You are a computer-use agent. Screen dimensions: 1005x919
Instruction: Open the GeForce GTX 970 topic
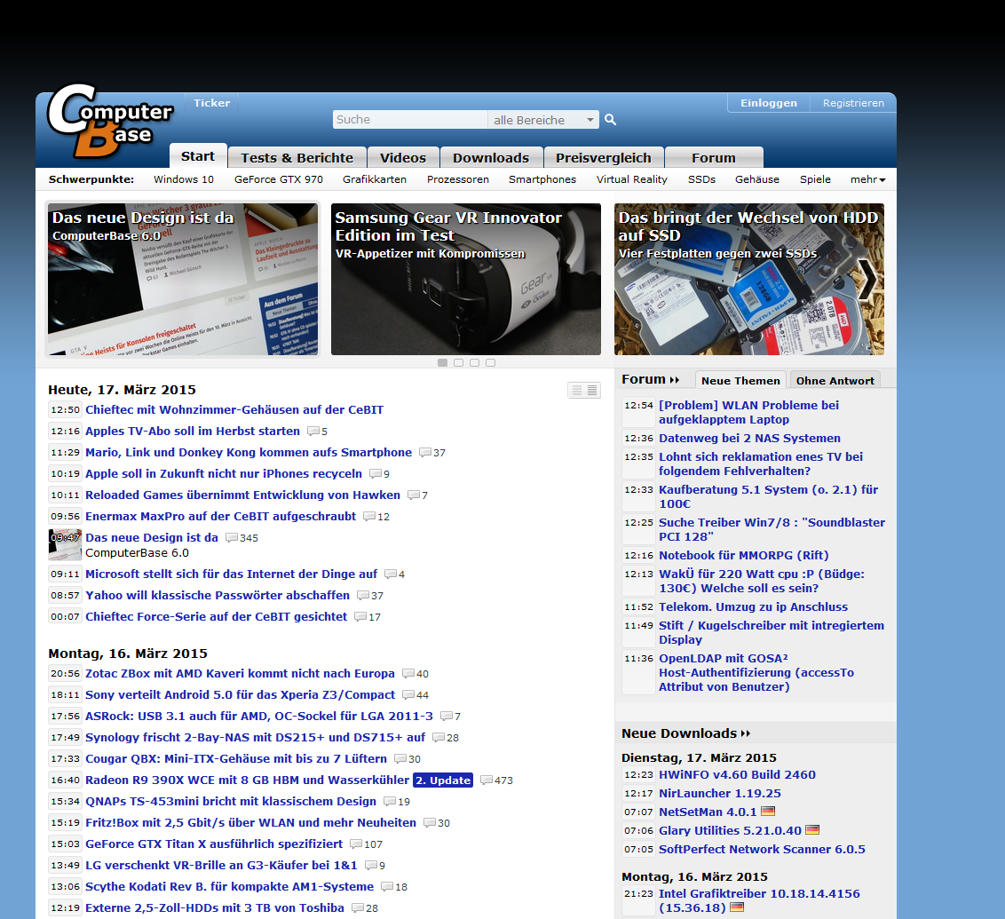point(278,179)
